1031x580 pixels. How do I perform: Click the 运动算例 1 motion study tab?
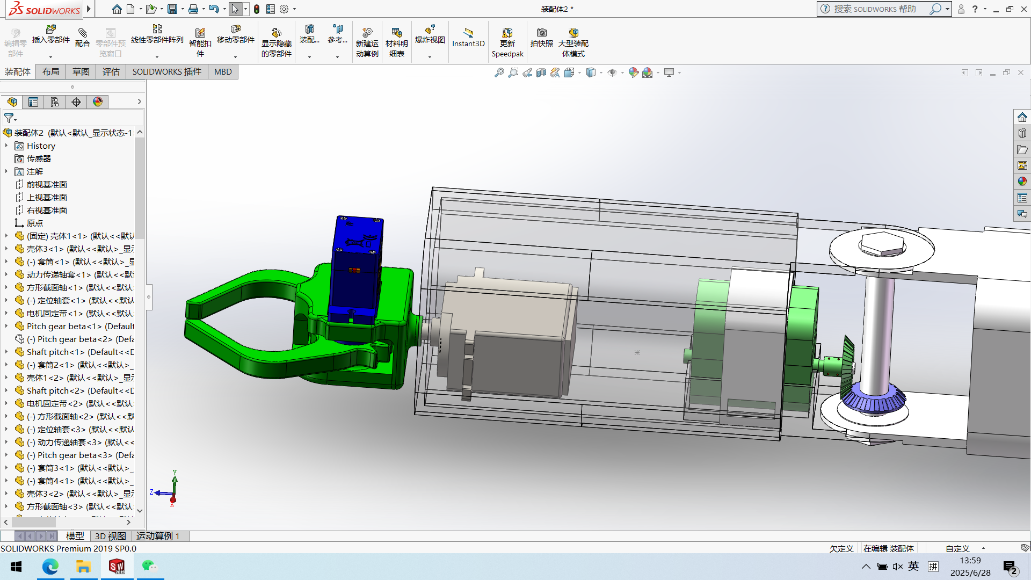point(158,536)
